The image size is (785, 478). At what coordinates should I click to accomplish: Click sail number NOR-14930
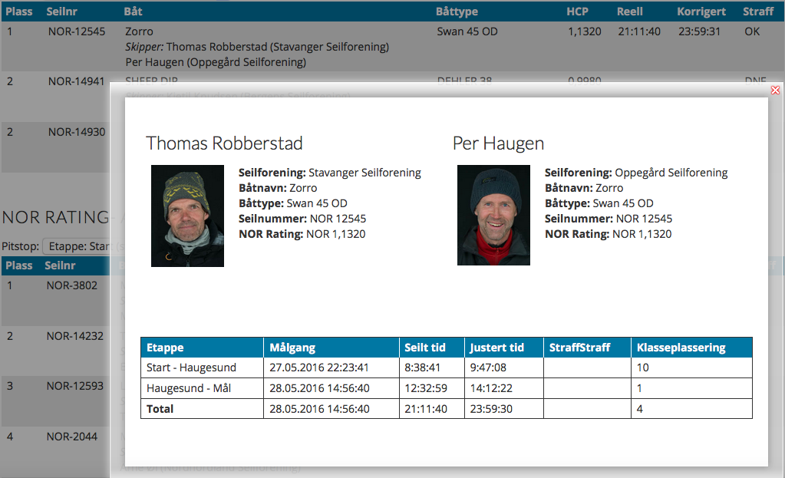pos(77,132)
